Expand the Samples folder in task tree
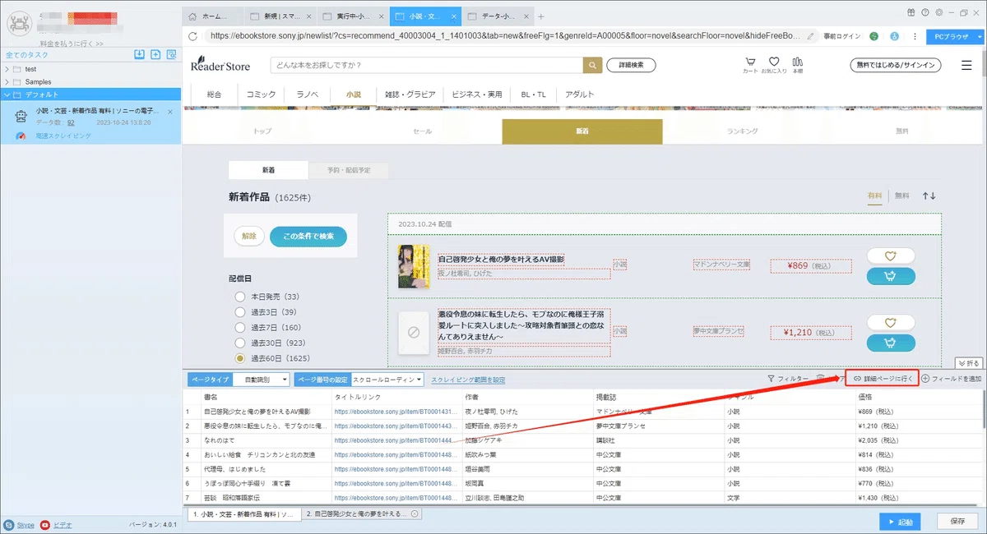Screen dimensions: 987x534 pyautogui.click(x=7, y=82)
